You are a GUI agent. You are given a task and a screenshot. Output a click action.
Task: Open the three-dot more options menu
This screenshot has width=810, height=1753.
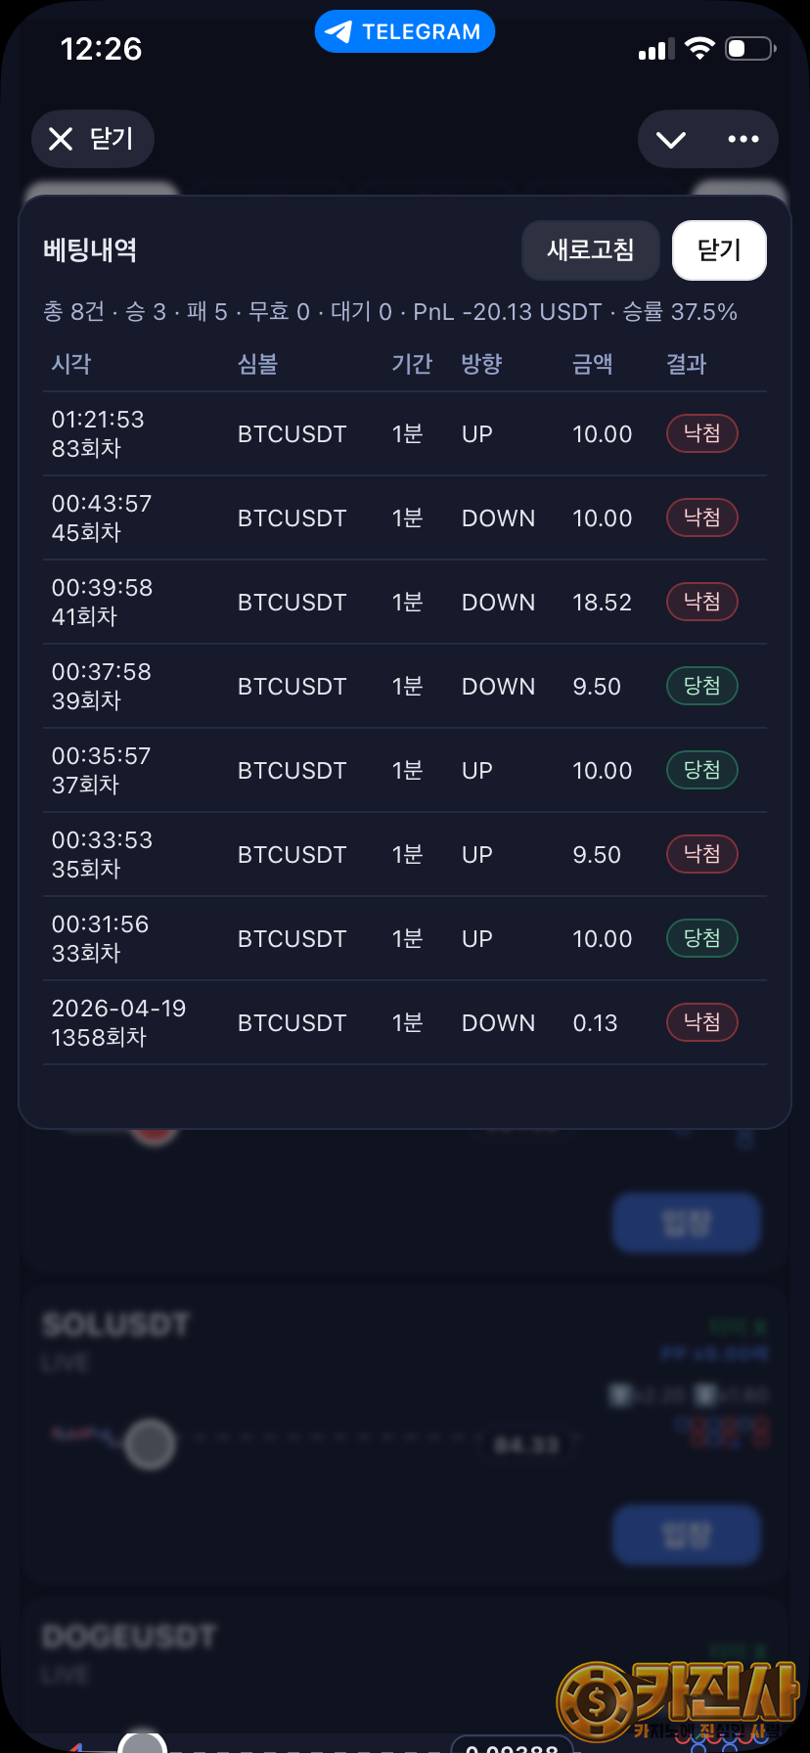743,139
